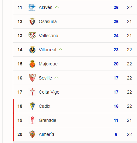Image resolution: width=137 pixels, height=143 pixels.
Task: Click Vallecano's 24 points value
Action: coord(116,36)
